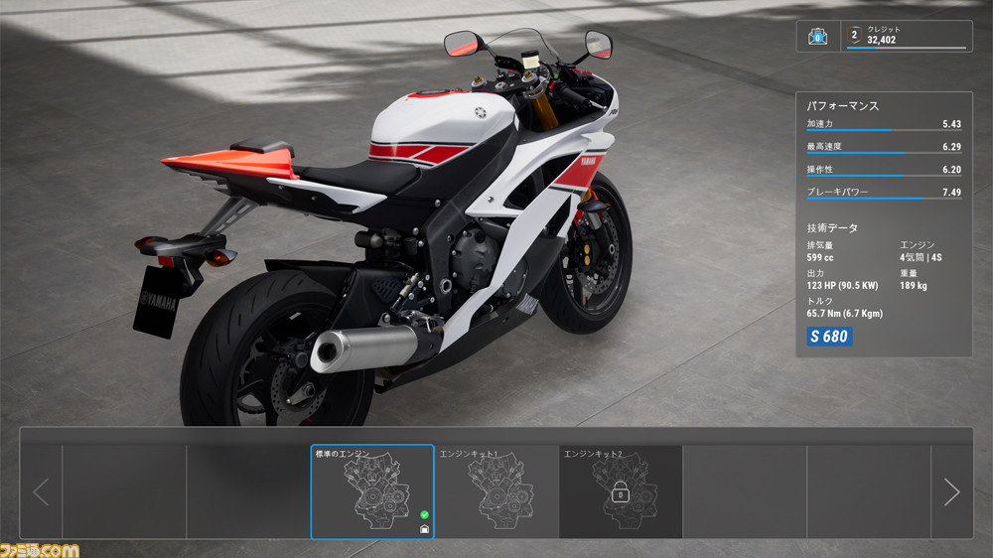This screenshot has width=993, height=558.
Task: Click the 189 kg weight value
Action: [x=914, y=286]
